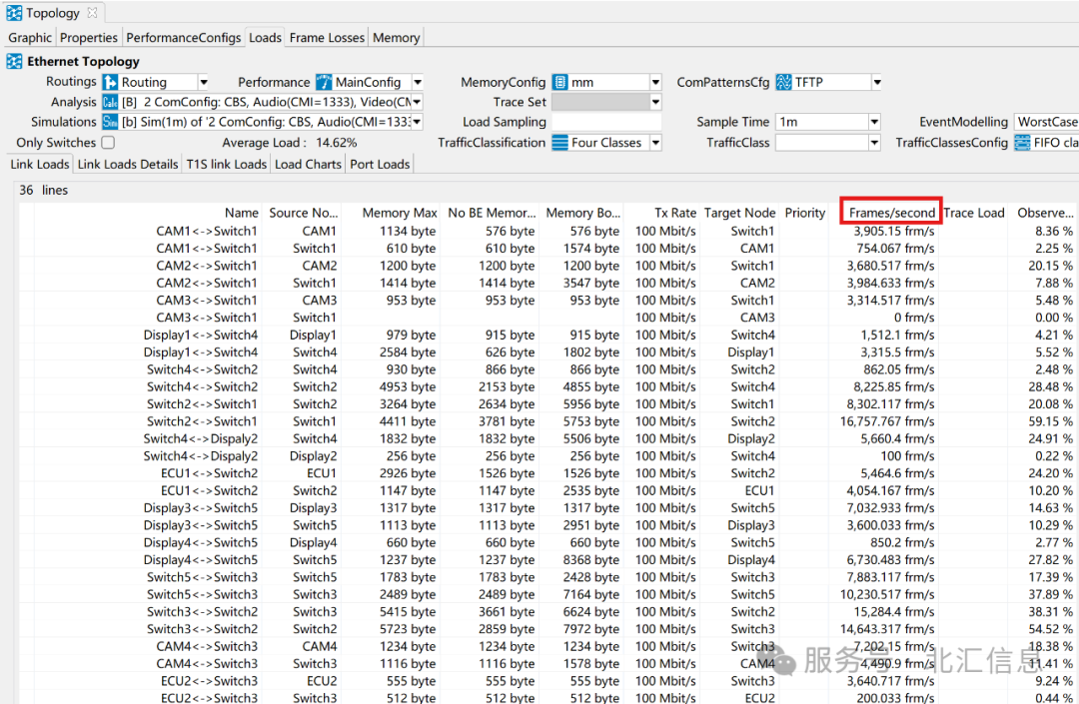The width and height of the screenshot is (1079, 704).
Task: Click the TFTP com patterns icon
Action: [x=784, y=82]
